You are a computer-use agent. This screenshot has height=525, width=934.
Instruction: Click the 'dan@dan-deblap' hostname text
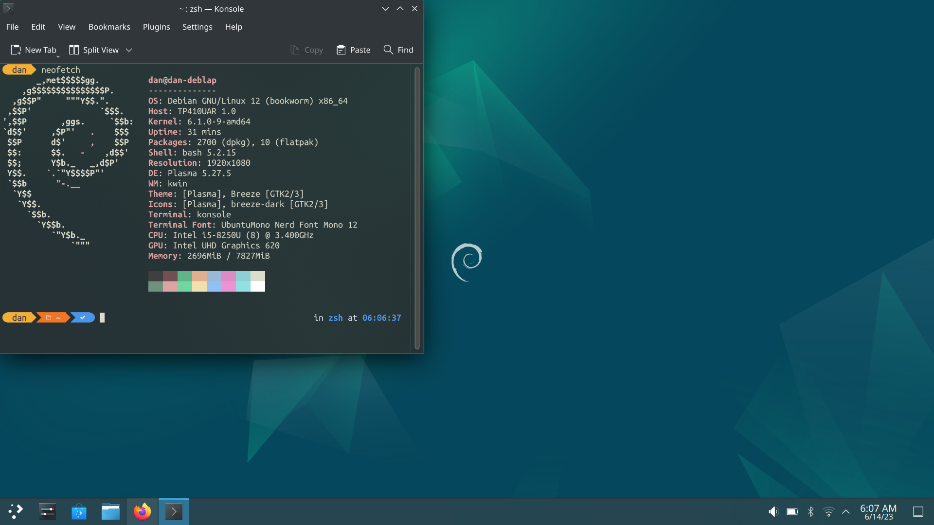[x=182, y=80]
